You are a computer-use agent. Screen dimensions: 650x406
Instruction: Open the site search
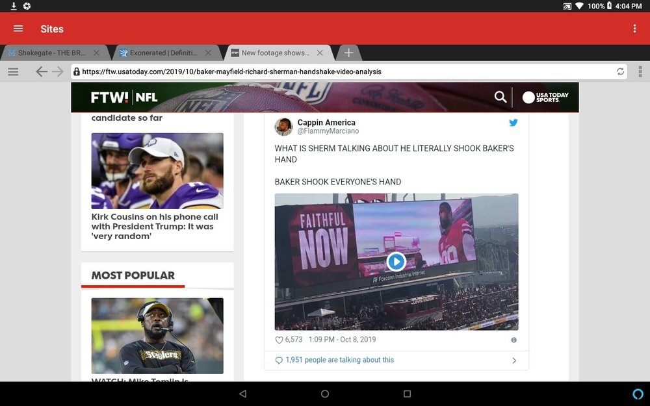[500, 97]
